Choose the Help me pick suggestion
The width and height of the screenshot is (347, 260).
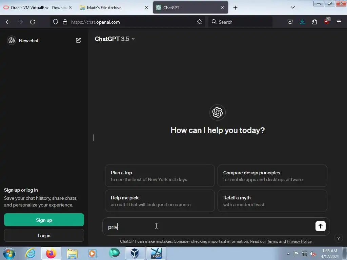point(160,201)
